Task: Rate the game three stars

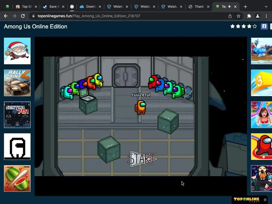Action: (x=244, y=26)
